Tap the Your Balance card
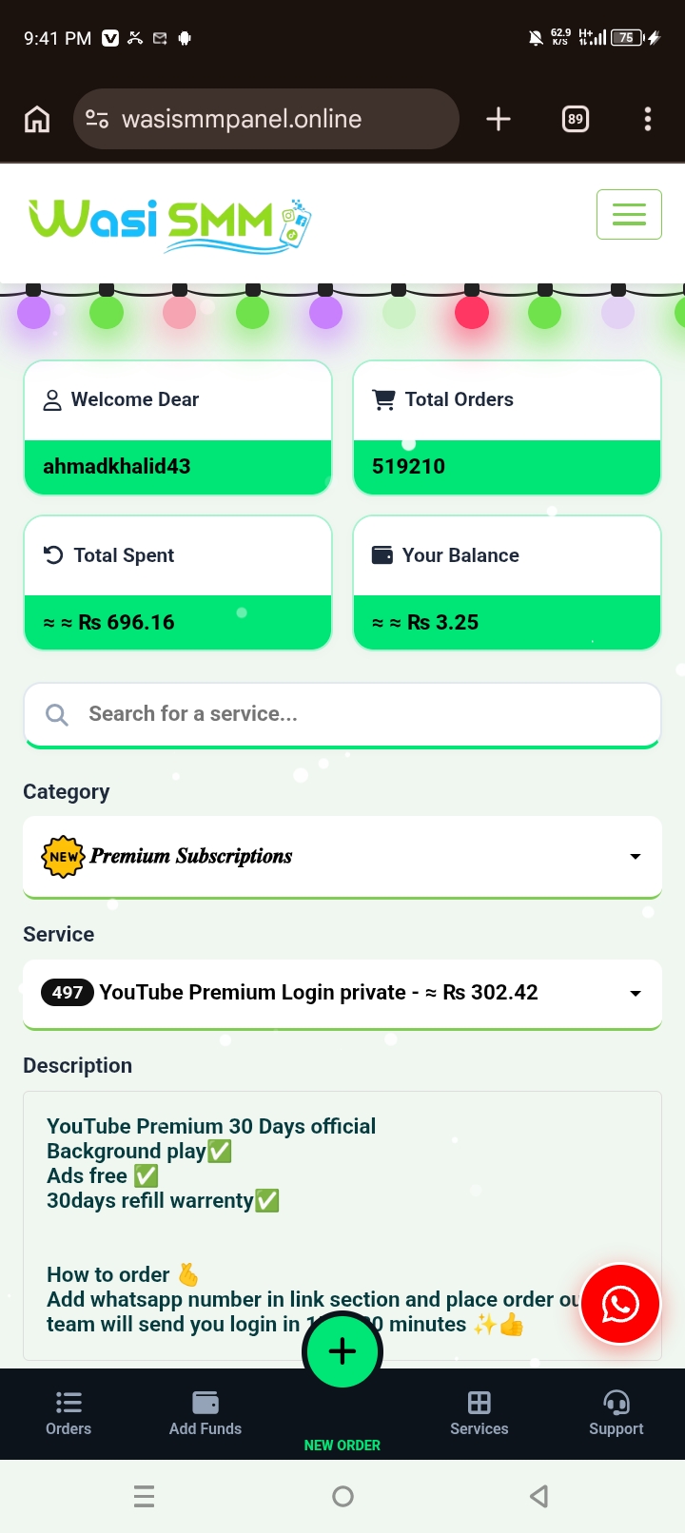This screenshot has width=685, height=1533. tap(507, 583)
